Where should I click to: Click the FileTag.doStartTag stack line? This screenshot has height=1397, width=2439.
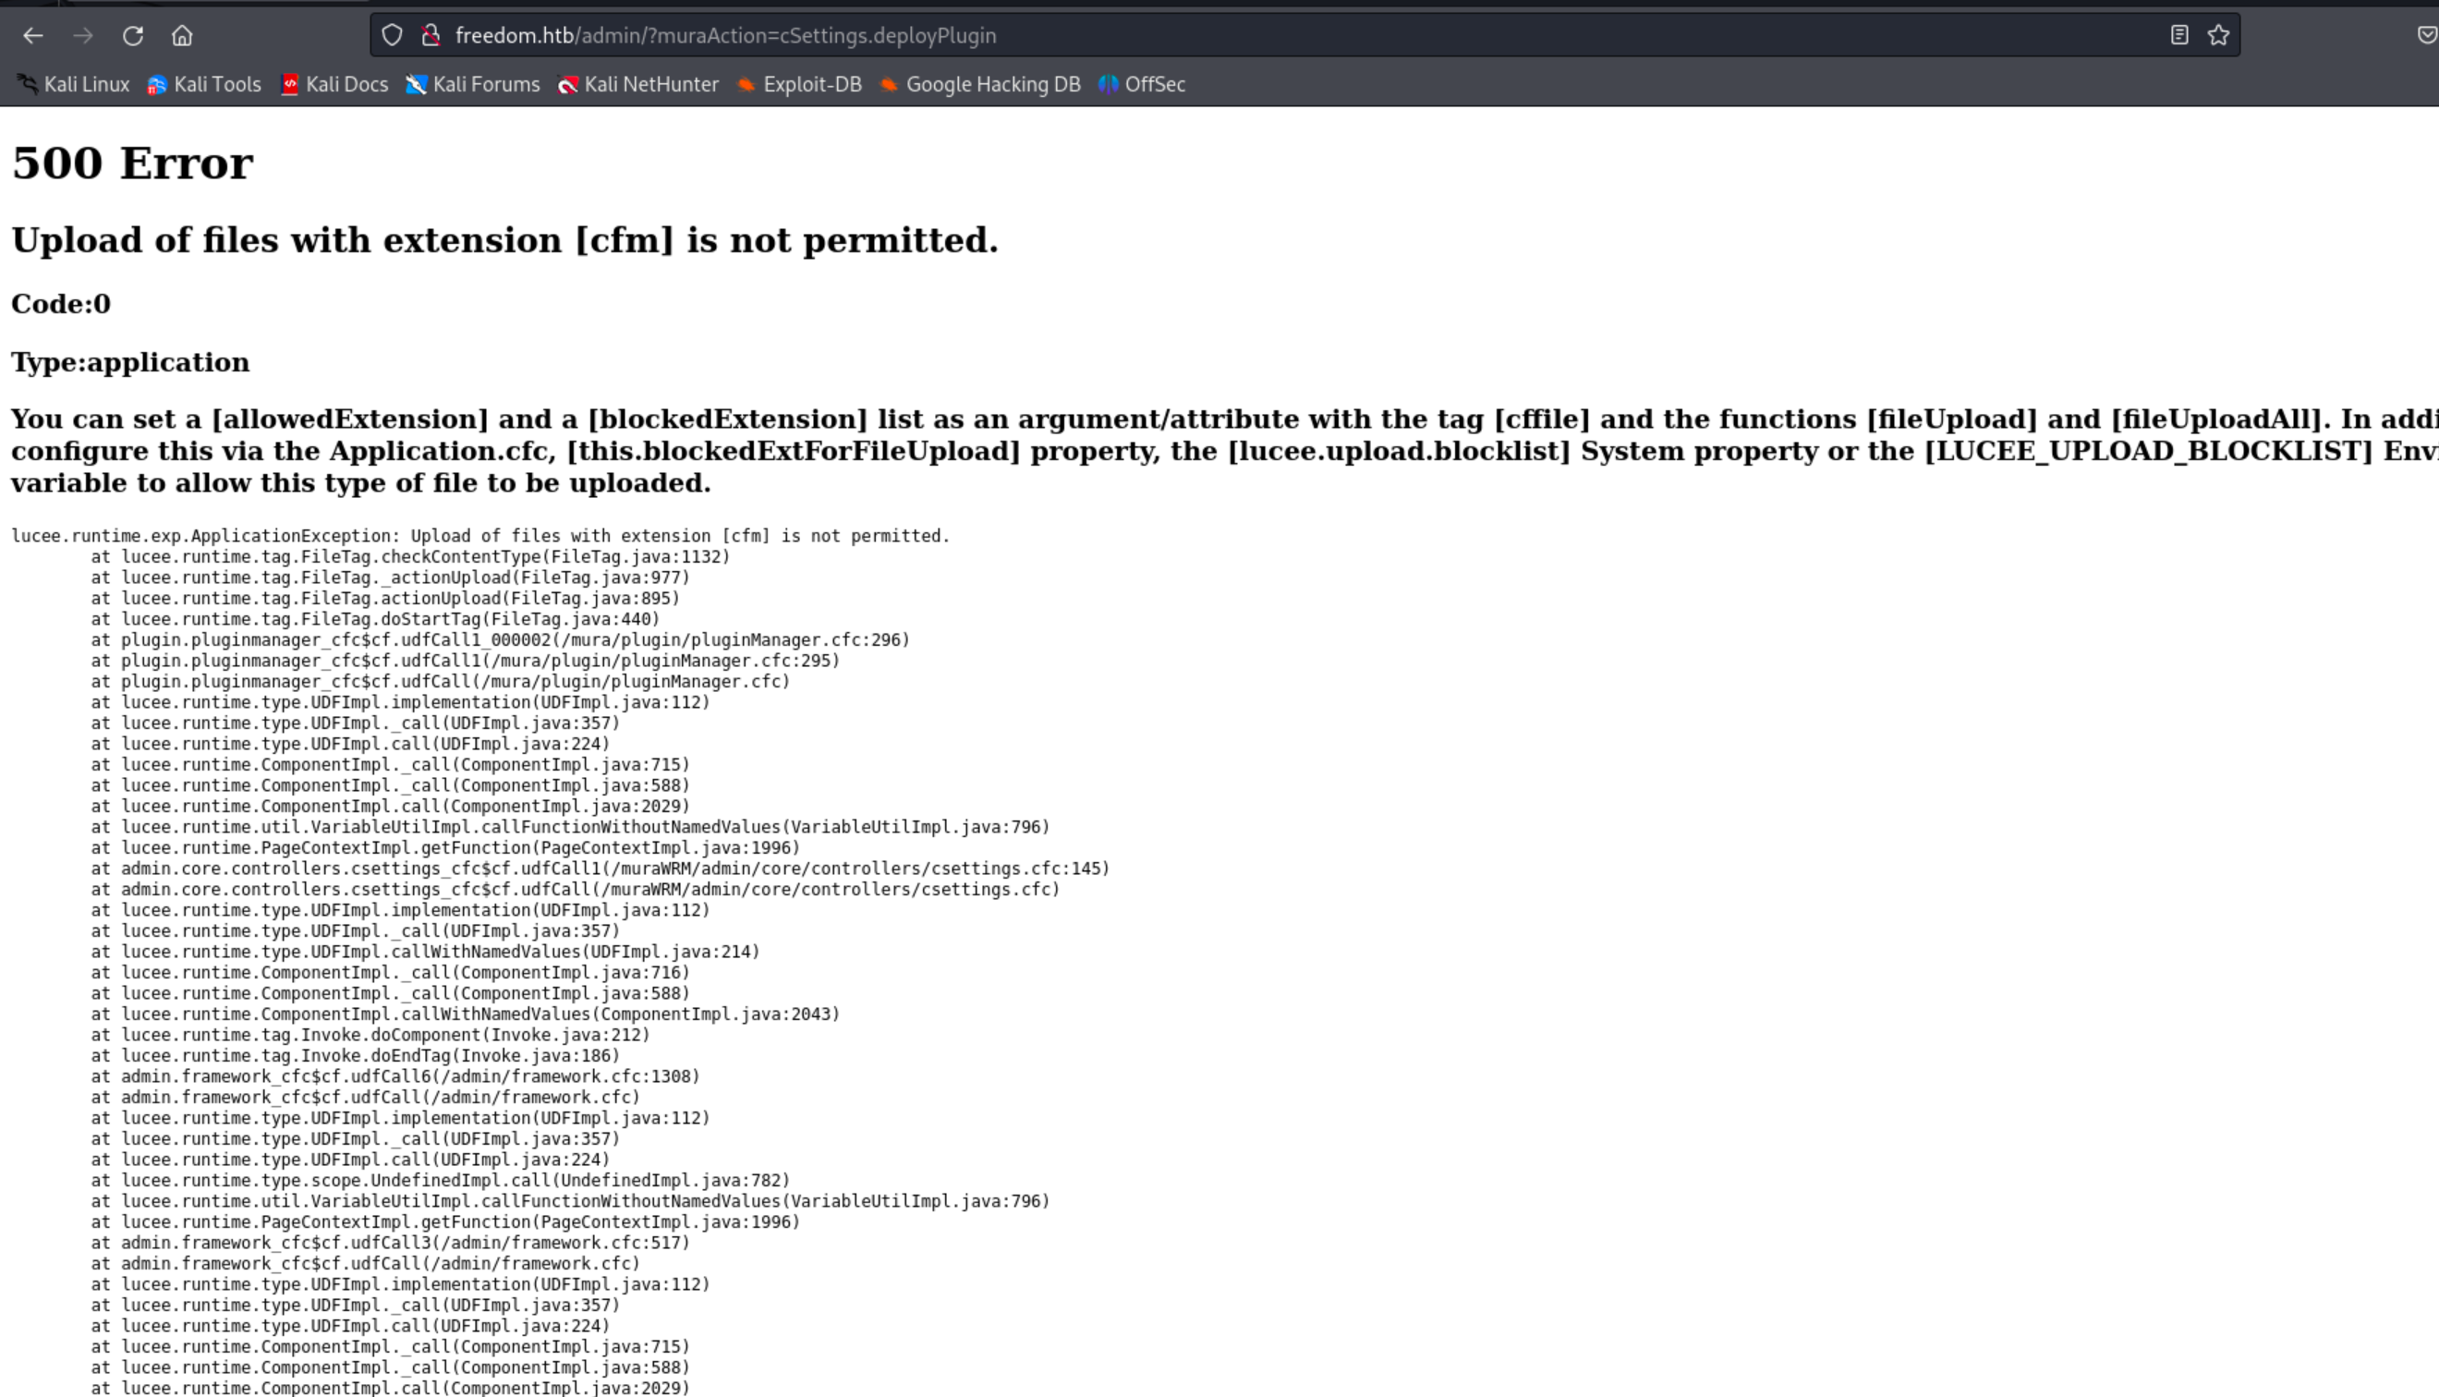point(375,619)
